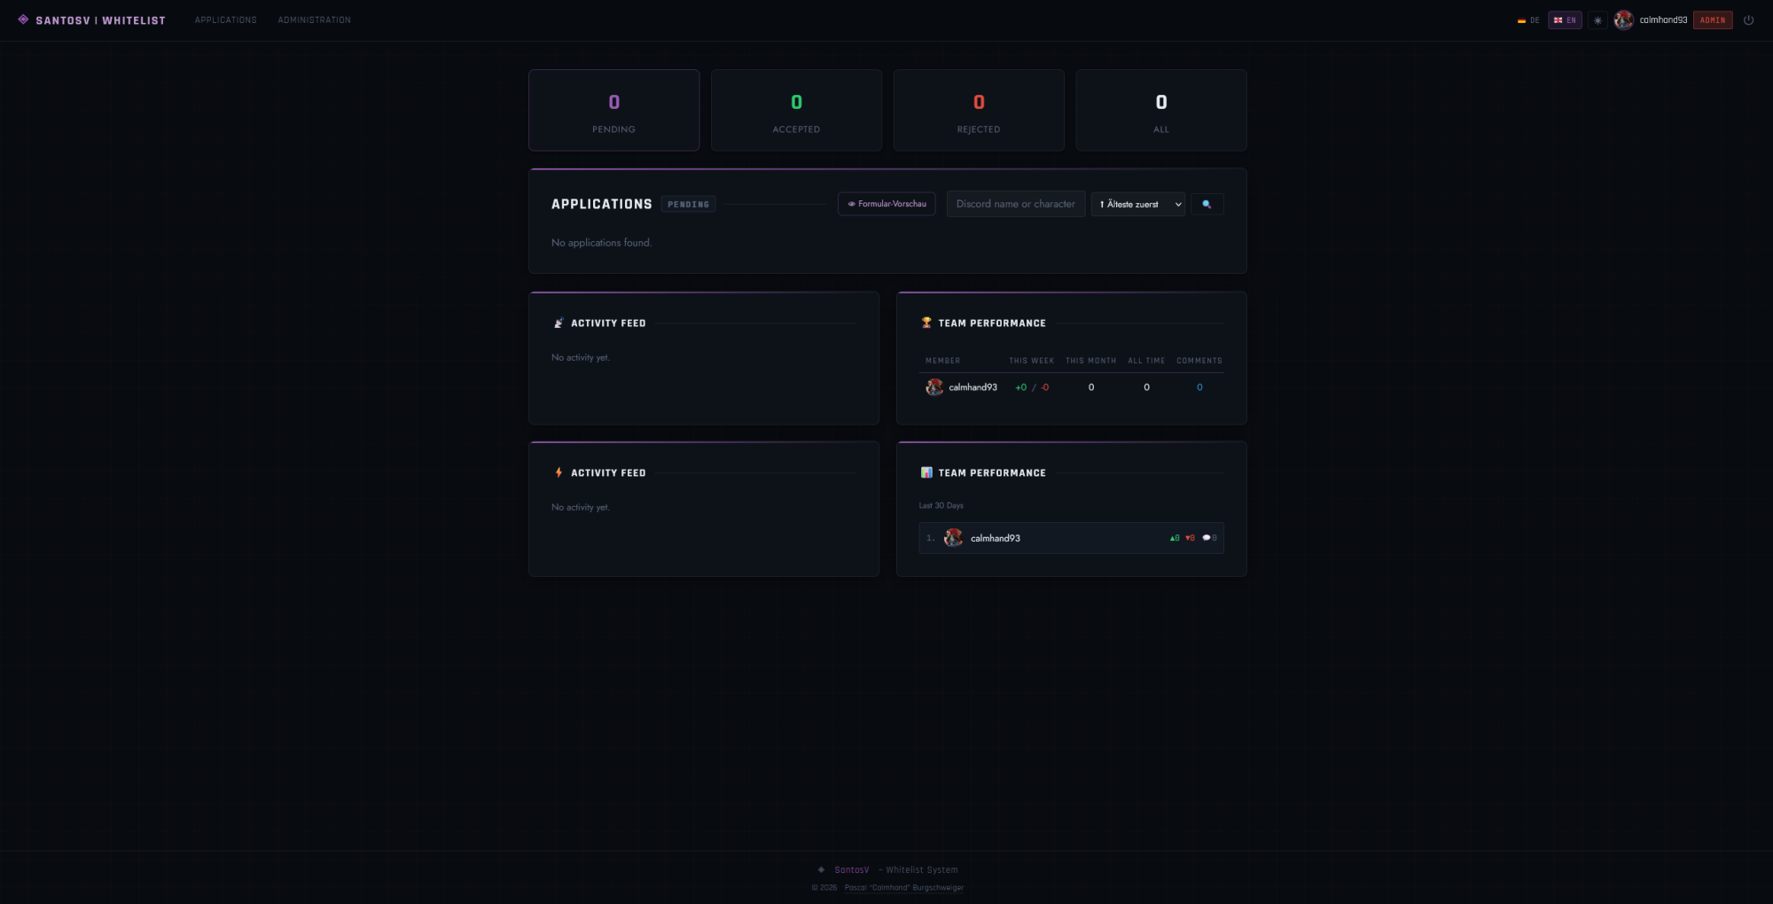Focus the Discord name or character search field
Screen dimensions: 1773x904
point(1016,204)
